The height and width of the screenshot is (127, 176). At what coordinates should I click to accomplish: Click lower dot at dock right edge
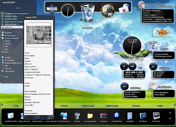tap(170, 119)
